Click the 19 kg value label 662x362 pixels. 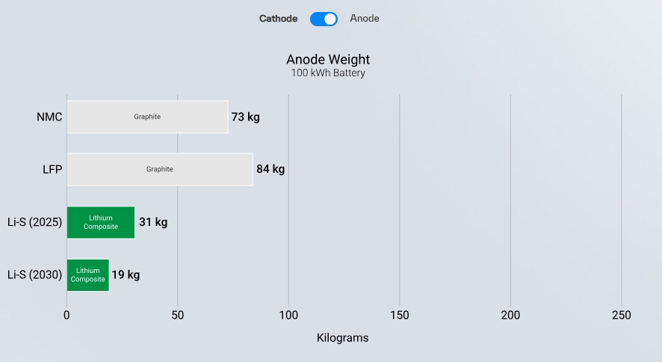pos(126,274)
